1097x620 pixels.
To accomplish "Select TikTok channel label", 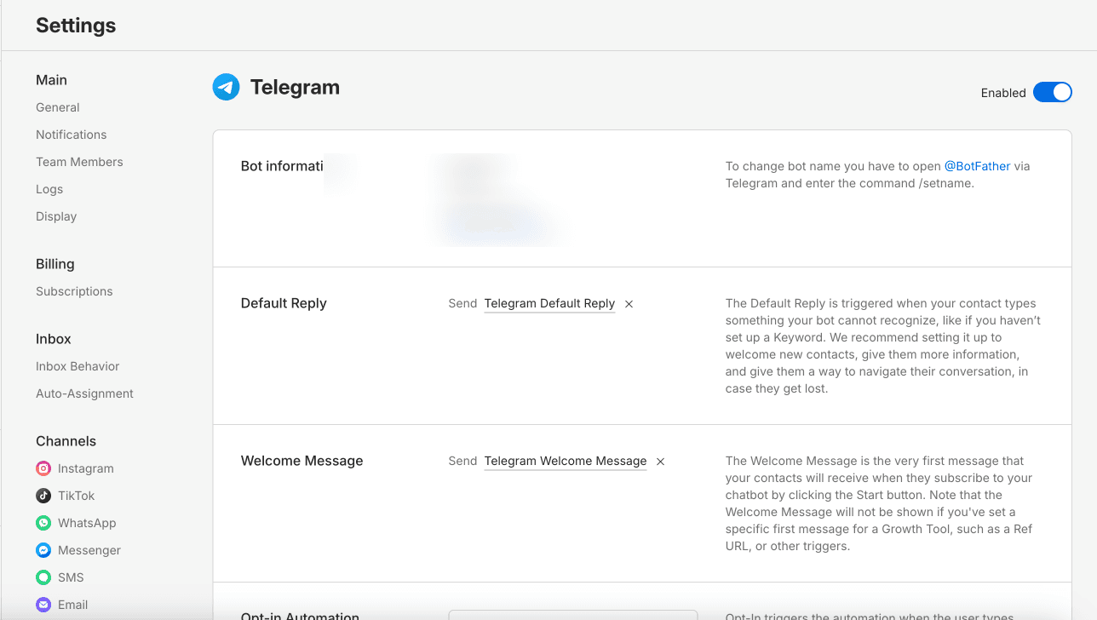I will [77, 496].
